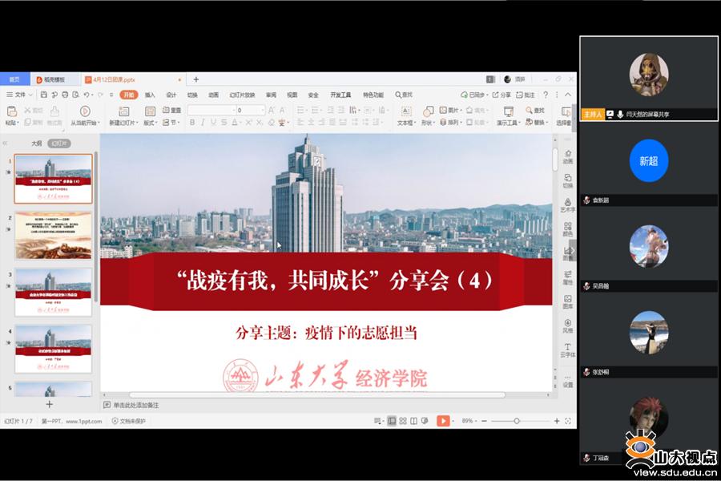Image resolution: width=721 pixels, height=481 pixels.
Task: Switch to slide sorter view in status bar
Action: point(404,421)
